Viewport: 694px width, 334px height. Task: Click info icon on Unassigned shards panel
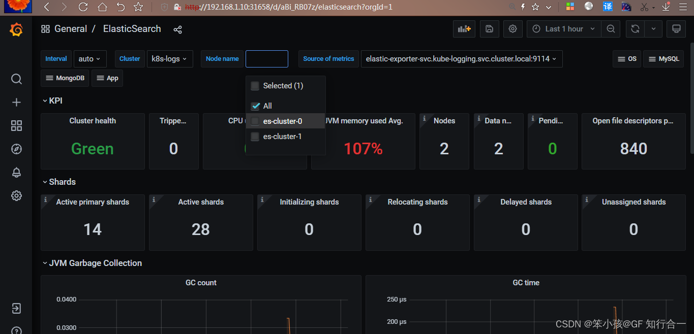tap(586, 199)
